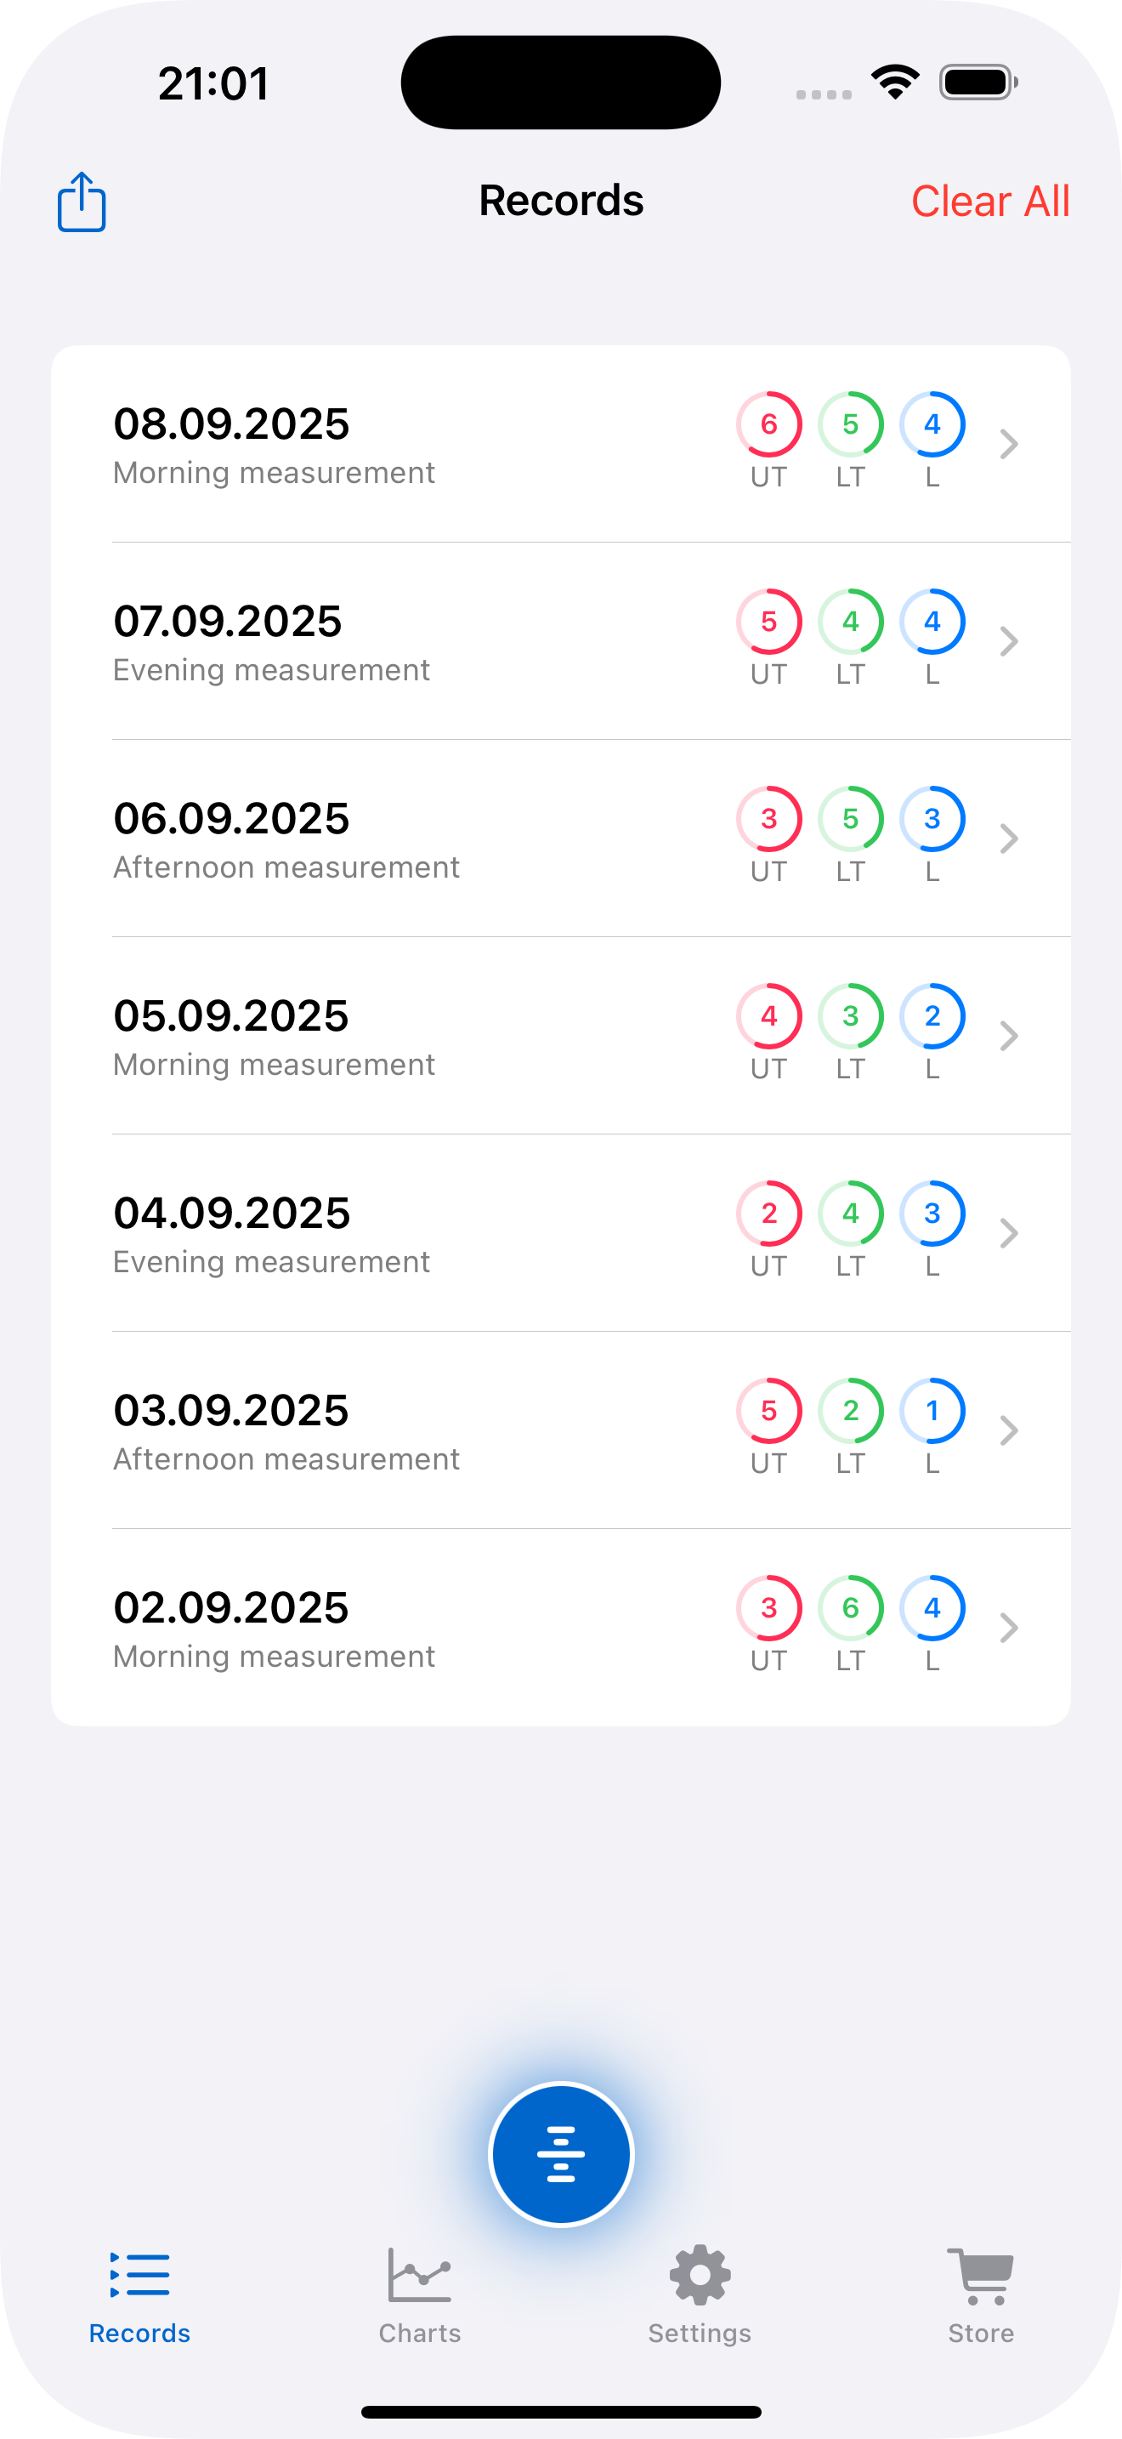The width and height of the screenshot is (1122, 2439).
Task: Switch to the Charts tab label
Action: point(419,2334)
